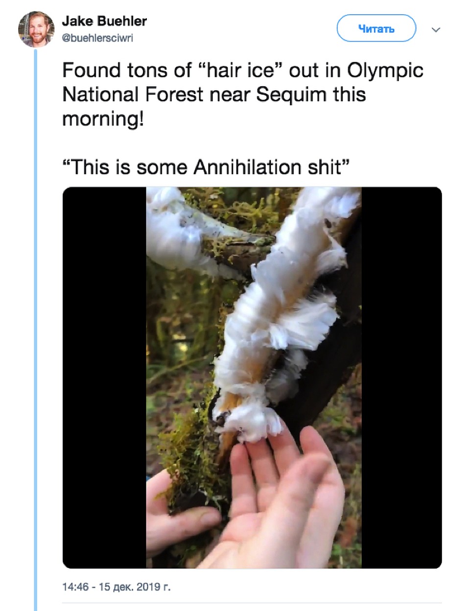Select the tweet text about Olympic National Forest
The width and height of the screenshot is (470, 611).
click(x=243, y=94)
